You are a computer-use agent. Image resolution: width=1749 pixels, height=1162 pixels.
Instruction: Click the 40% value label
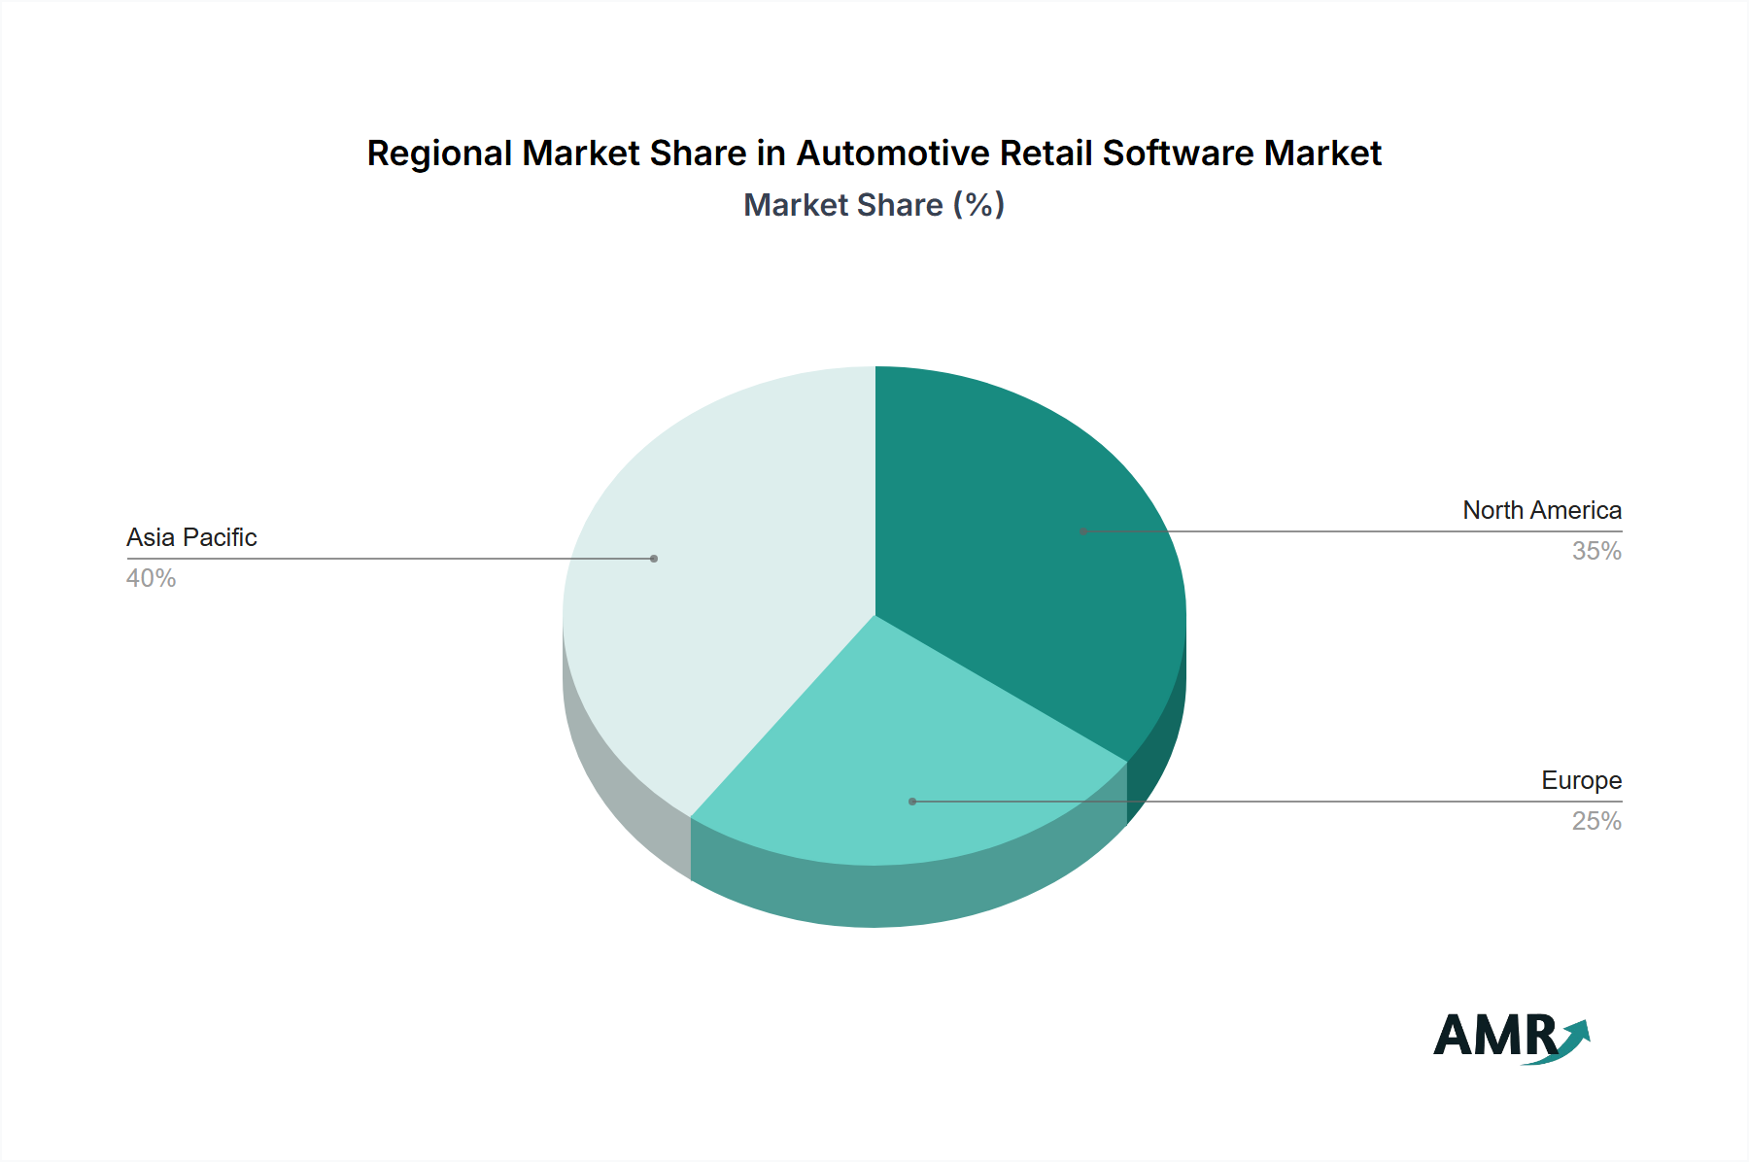tap(149, 578)
